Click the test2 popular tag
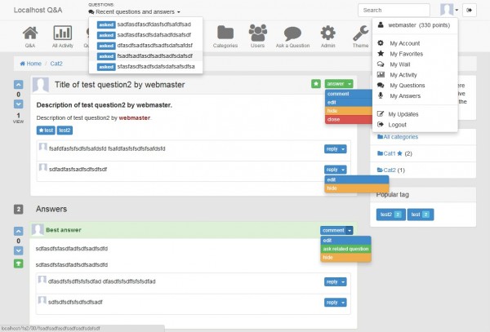 click(x=390, y=214)
